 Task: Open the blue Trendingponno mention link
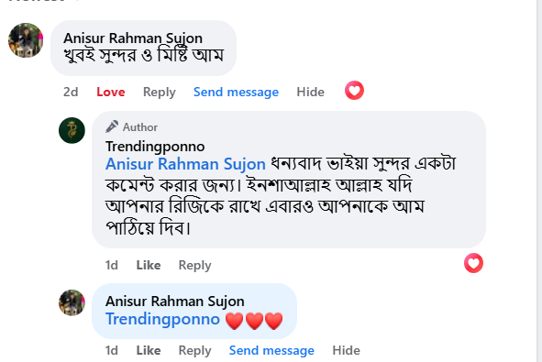(162, 319)
